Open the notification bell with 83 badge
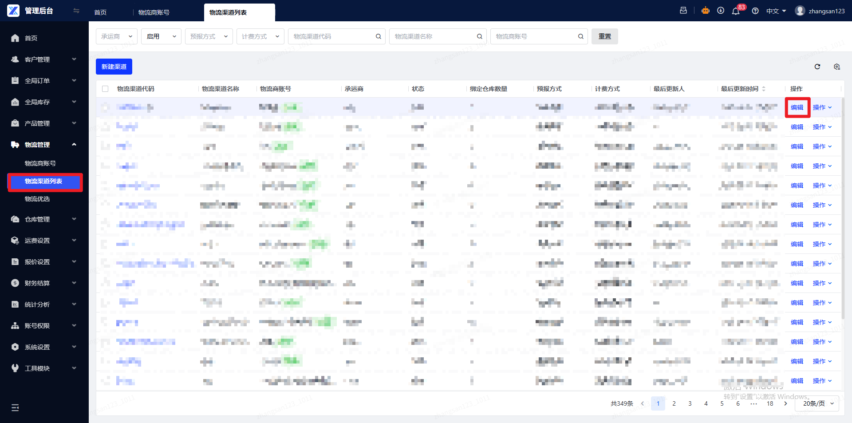852x423 pixels. coord(736,11)
